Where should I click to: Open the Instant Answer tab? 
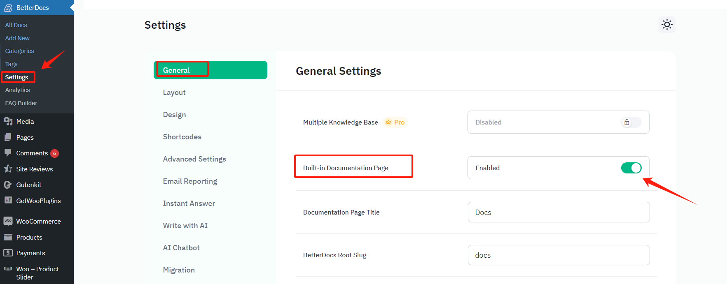[x=189, y=203]
